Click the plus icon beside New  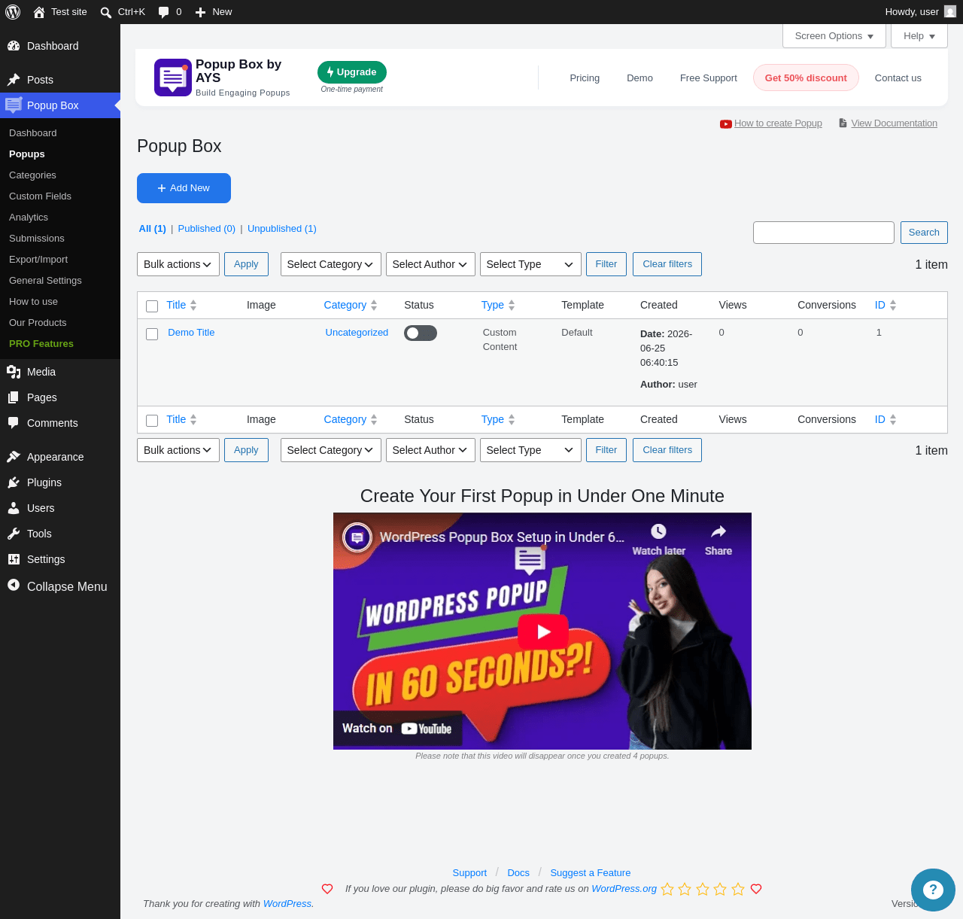coord(201,12)
